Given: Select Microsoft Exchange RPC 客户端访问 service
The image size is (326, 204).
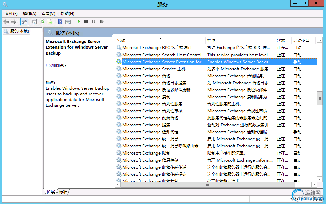Looking at the screenshot, I should pos(216,47).
